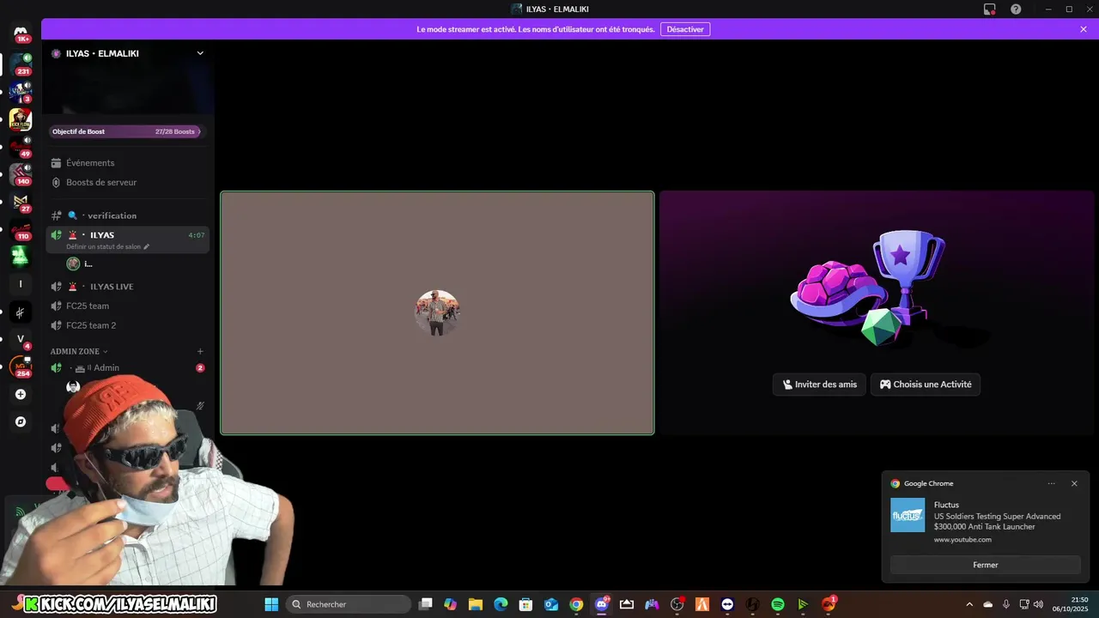Open File Explorer from the taskbar
Viewport: 1099px width, 618px height.
[x=476, y=604]
